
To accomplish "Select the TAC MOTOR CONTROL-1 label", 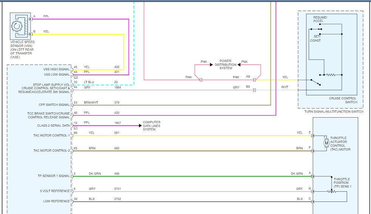I will [x=52, y=135].
